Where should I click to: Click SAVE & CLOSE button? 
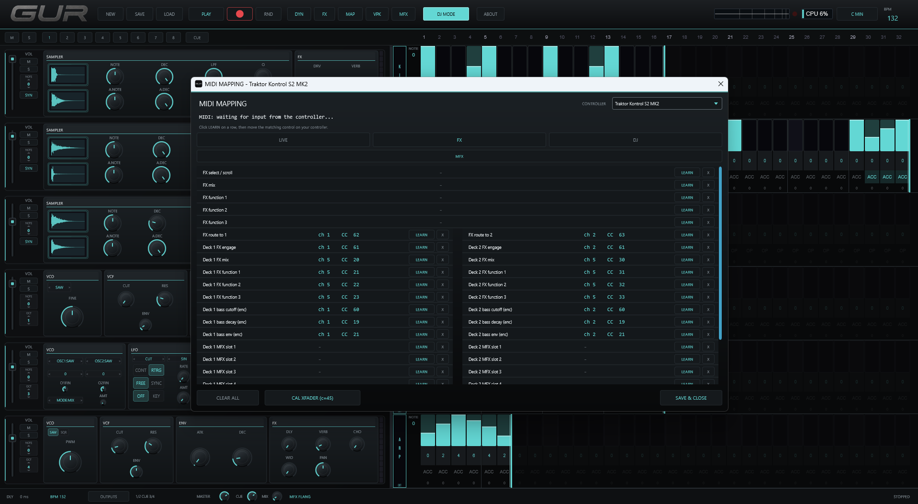click(691, 398)
